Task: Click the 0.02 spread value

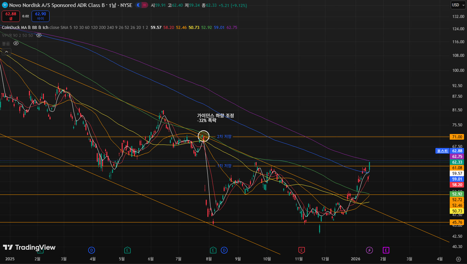Action: [26, 16]
